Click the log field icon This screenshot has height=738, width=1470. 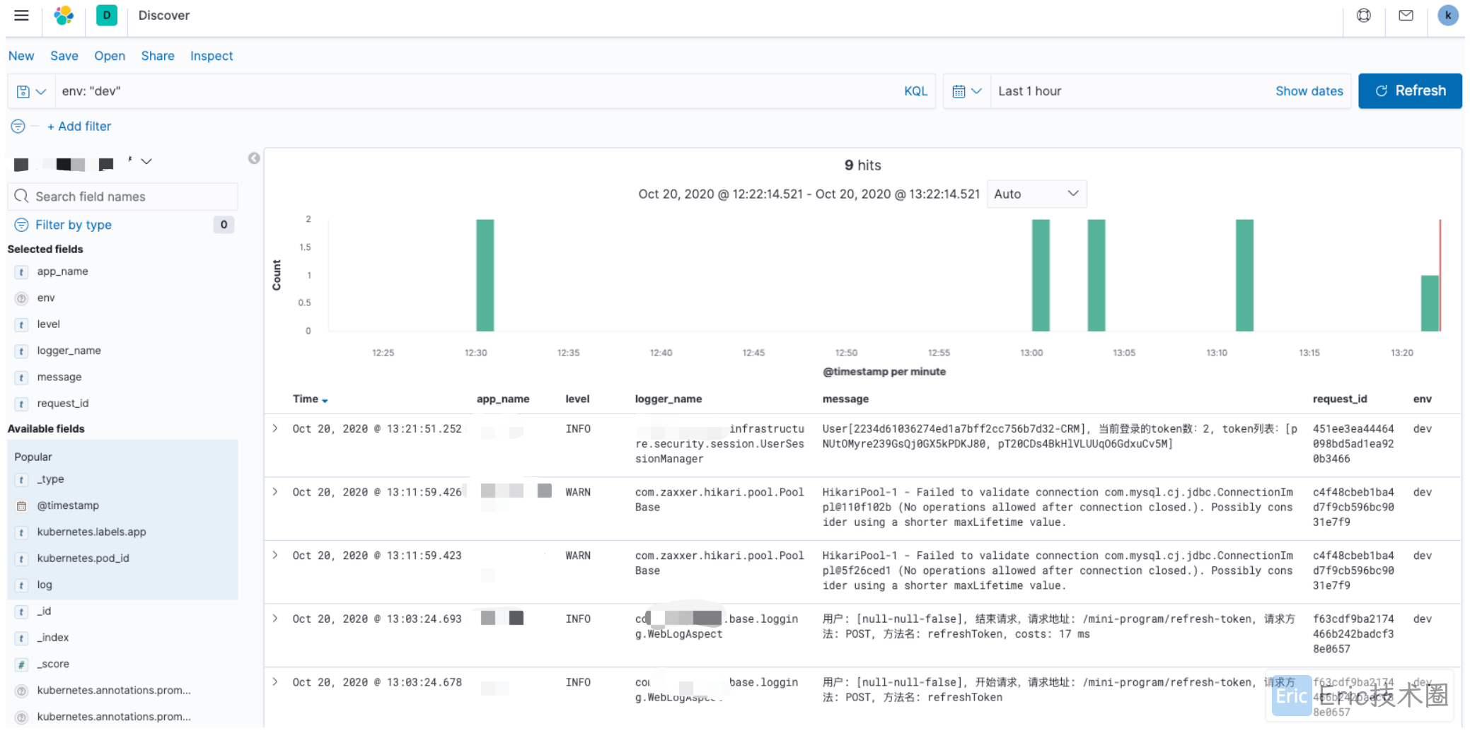[22, 585]
